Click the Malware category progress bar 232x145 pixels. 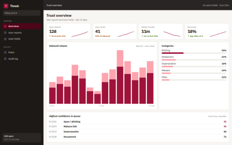194,73
